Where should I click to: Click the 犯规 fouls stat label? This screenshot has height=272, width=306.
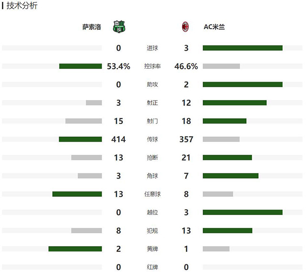152,231
